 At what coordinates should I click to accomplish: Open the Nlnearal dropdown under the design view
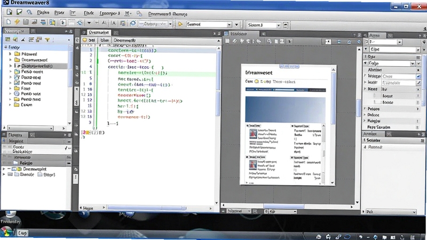(249, 211)
